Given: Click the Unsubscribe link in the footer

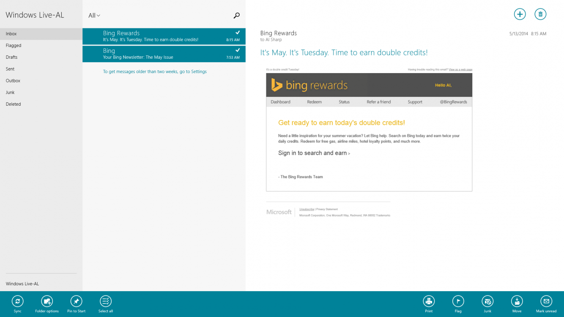Looking at the screenshot, I should click(307, 209).
